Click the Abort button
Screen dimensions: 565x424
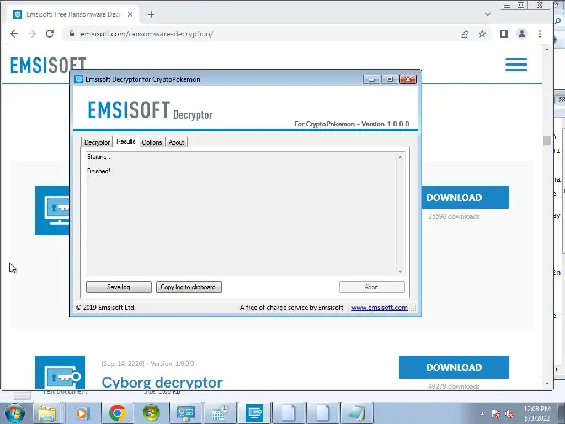pos(371,287)
